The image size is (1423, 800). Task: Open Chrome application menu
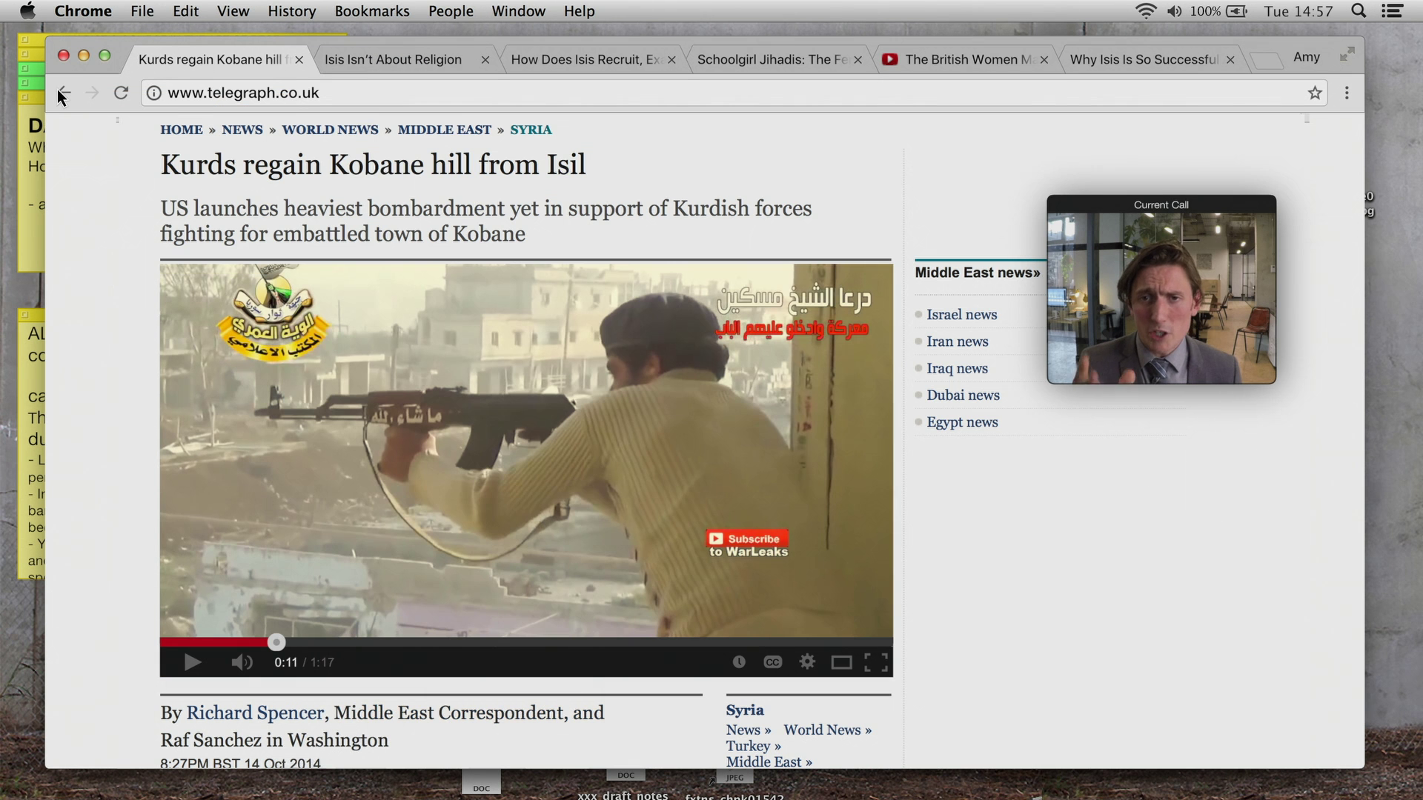tap(83, 11)
